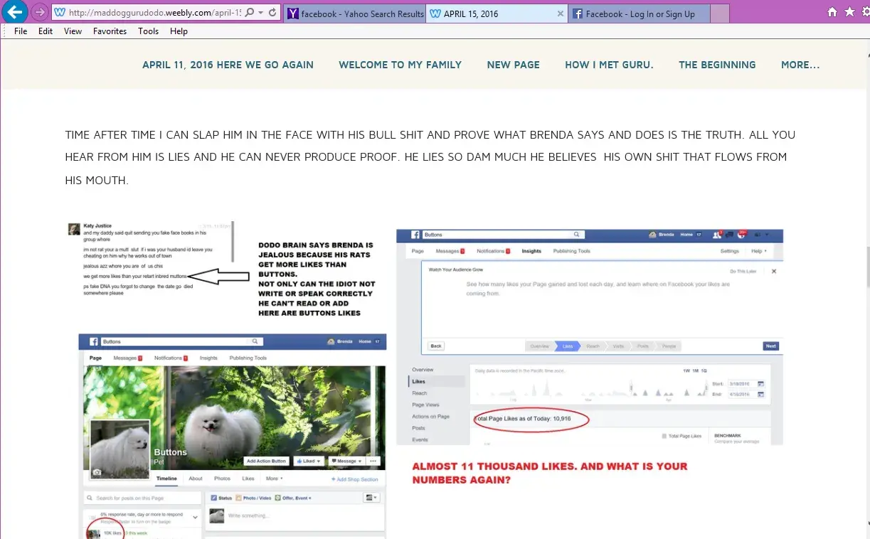Click the Buttons Facebook page screenshot with dog
This screenshot has height=539, width=870.
click(232, 435)
